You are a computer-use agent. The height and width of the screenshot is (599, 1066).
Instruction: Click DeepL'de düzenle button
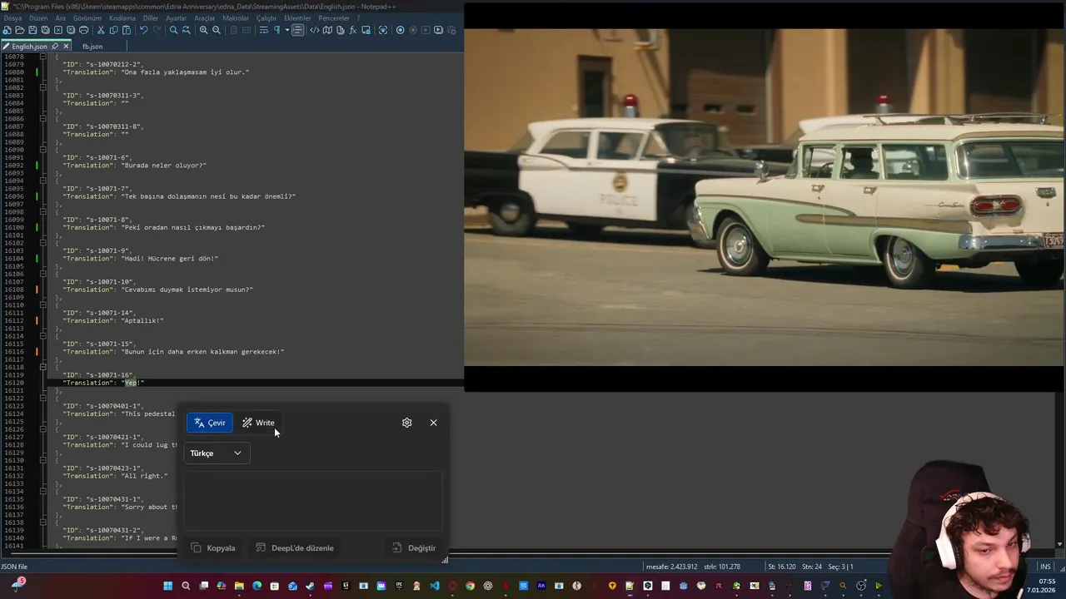[295, 548]
